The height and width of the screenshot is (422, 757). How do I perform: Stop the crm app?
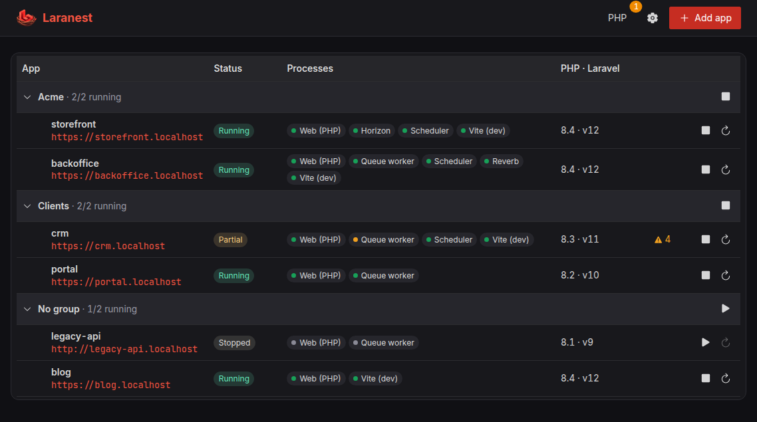click(705, 239)
